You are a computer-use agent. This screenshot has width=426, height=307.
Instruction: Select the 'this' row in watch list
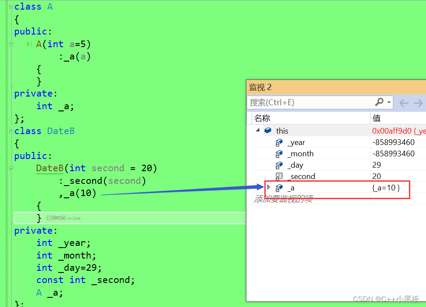(339, 131)
